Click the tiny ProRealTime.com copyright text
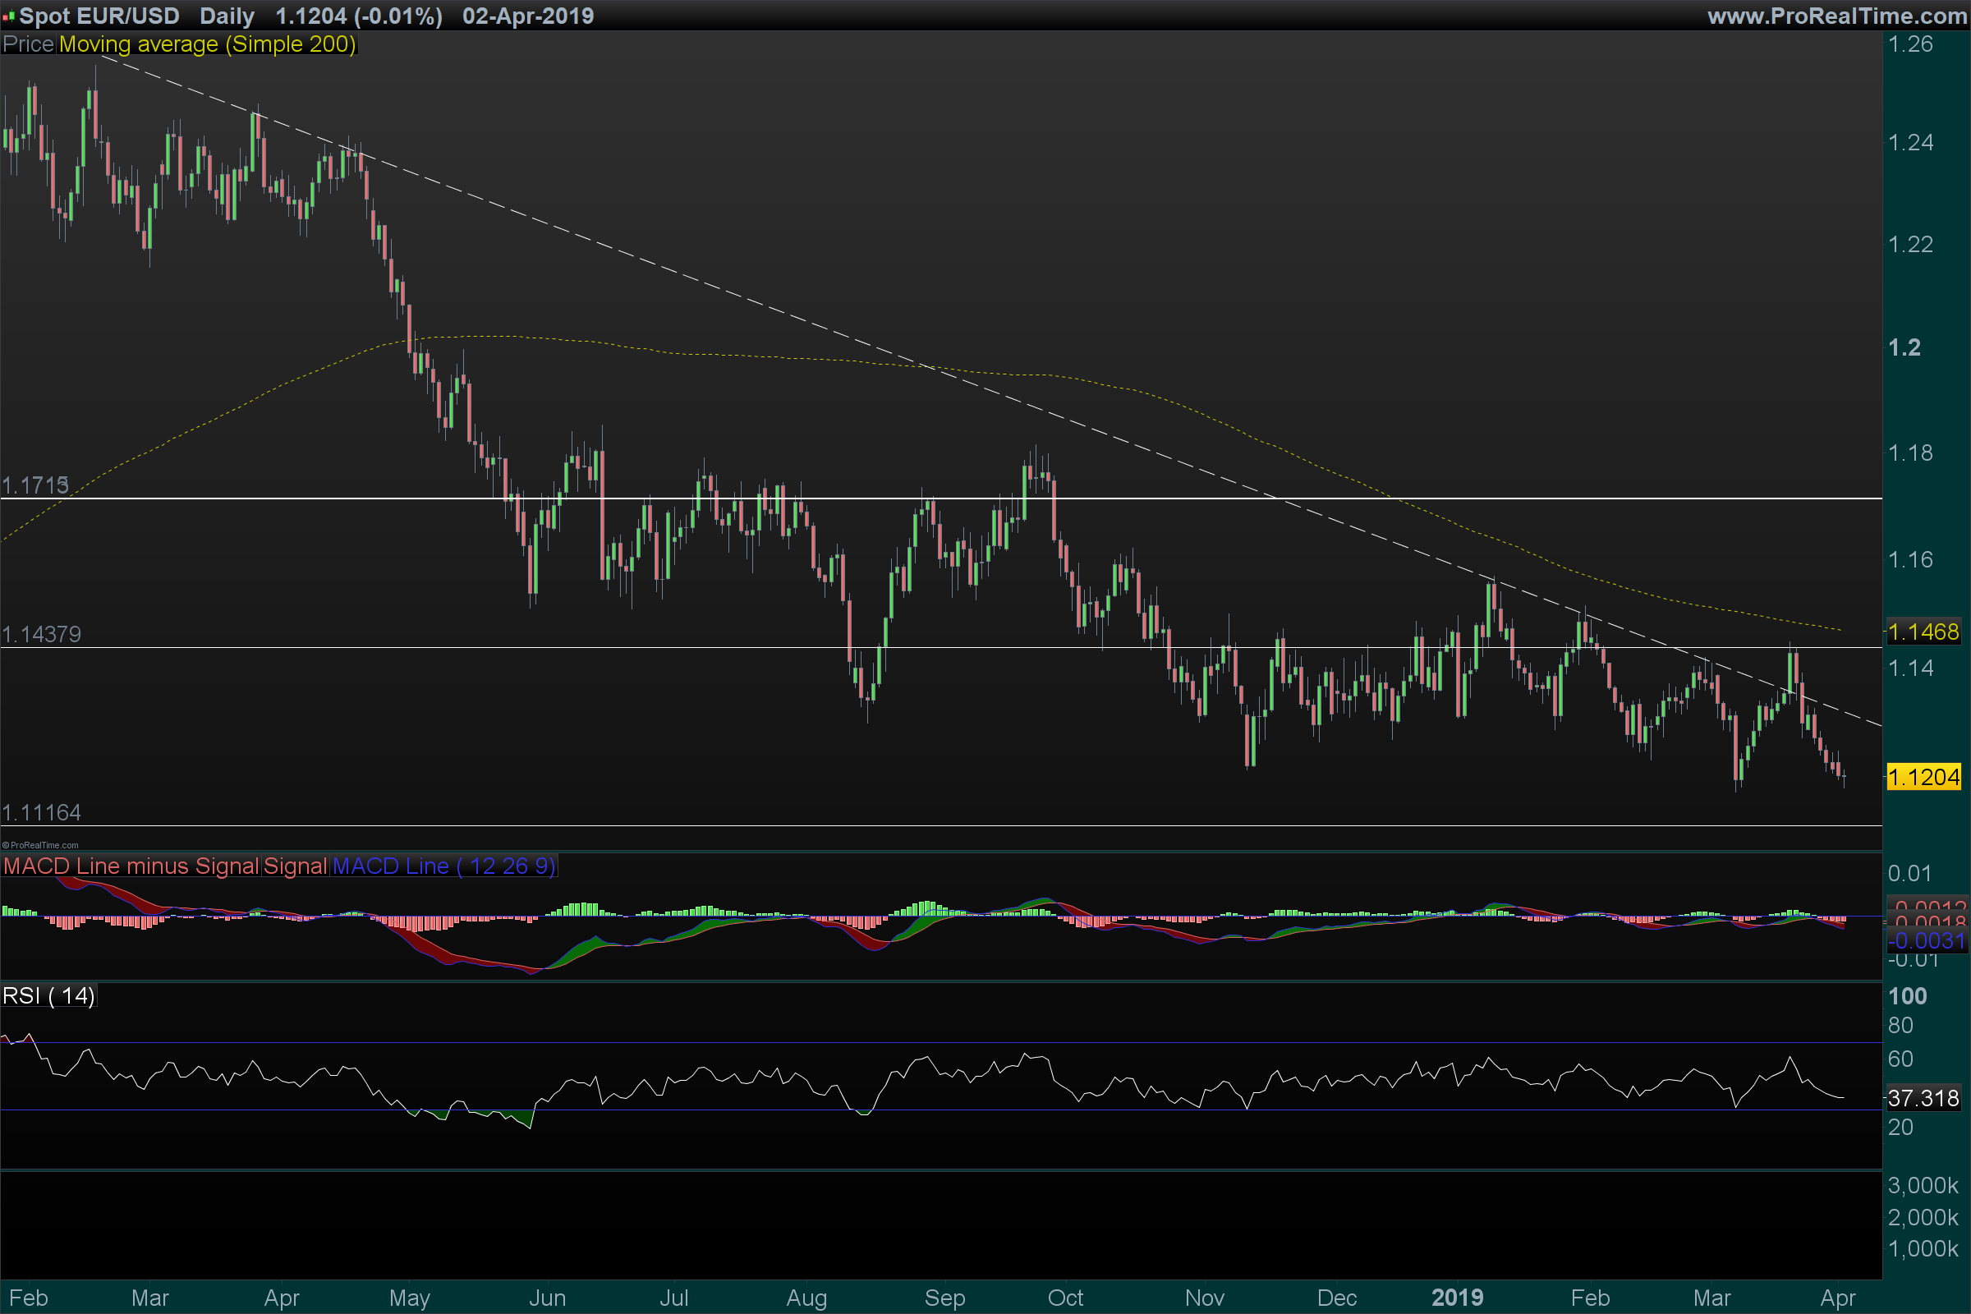Viewport: 1971px width, 1314px height. (x=40, y=846)
